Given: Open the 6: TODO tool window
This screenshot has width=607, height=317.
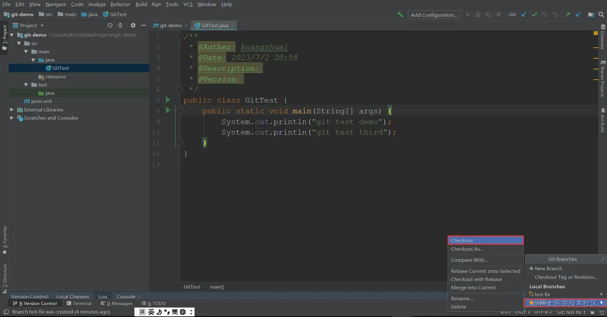Looking at the screenshot, I should [154, 303].
